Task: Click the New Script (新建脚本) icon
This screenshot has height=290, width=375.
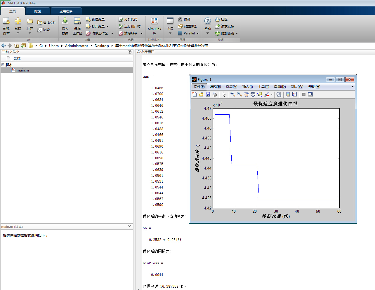Action: pos(6,21)
